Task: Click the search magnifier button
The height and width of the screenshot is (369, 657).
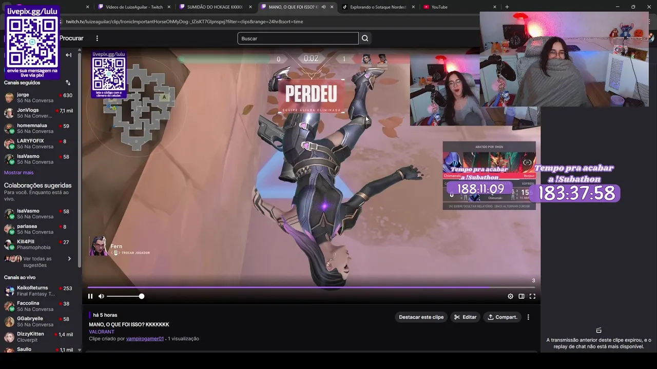Action: pyautogui.click(x=365, y=38)
